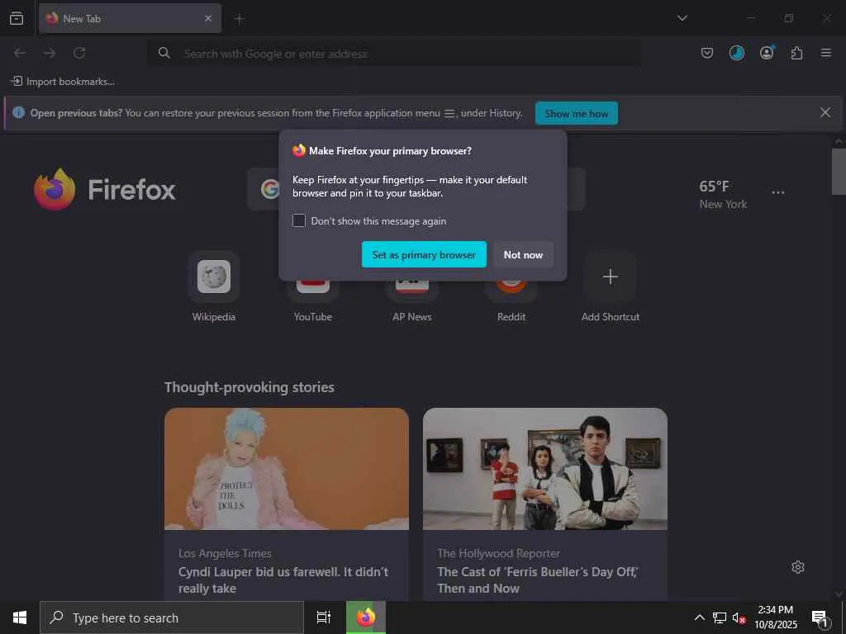846x634 pixels.
Task: Click the scrollbar down arrow
Action: (x=839, y=594)
